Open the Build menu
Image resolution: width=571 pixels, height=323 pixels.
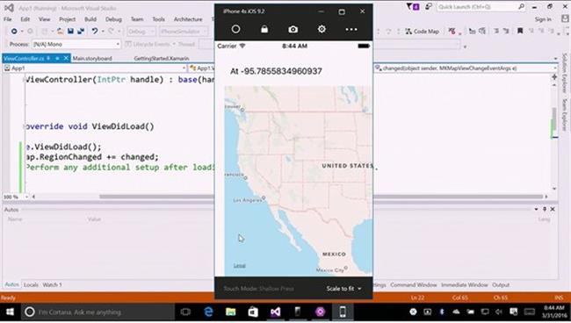tap(90, 19)
